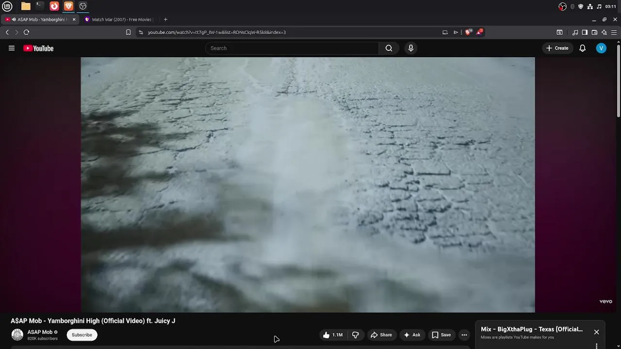Save the video to a playlist
The width and height of the screenshot is (621, 349).
(441, 335)
